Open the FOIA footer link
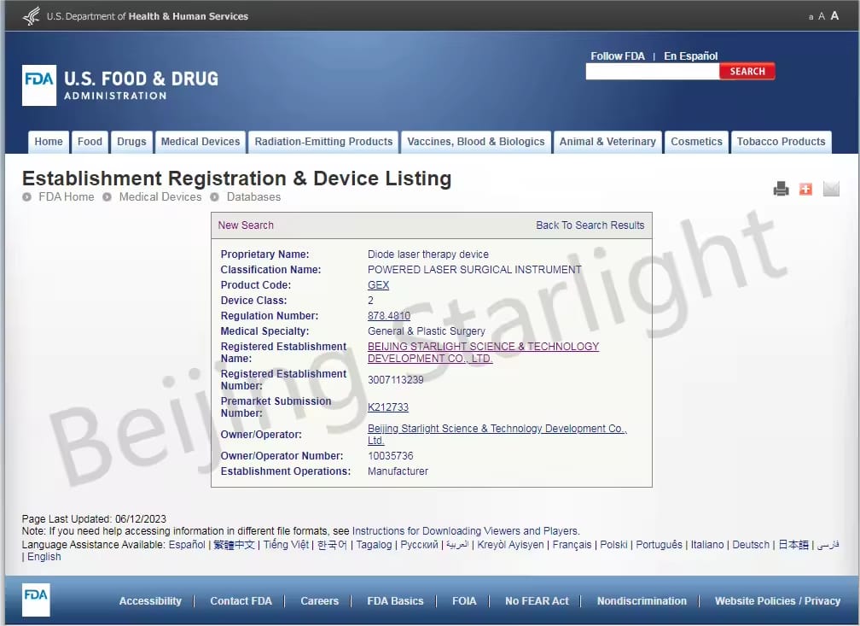 coord(464,601)
